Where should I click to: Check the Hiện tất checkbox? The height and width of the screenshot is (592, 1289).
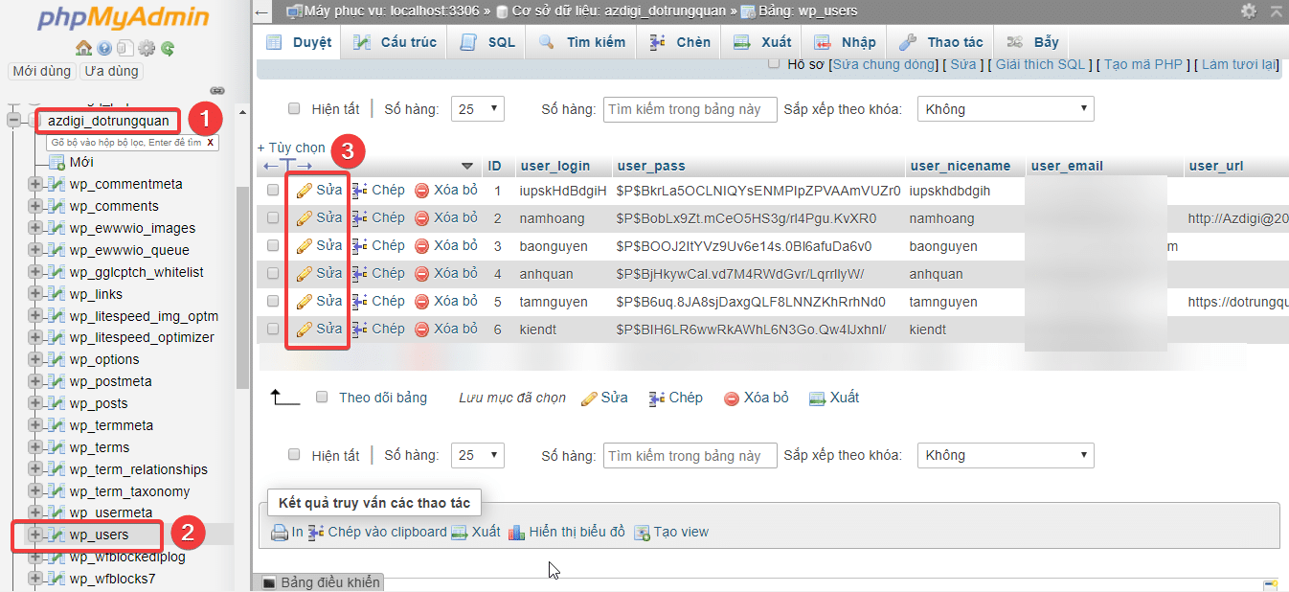294,108
